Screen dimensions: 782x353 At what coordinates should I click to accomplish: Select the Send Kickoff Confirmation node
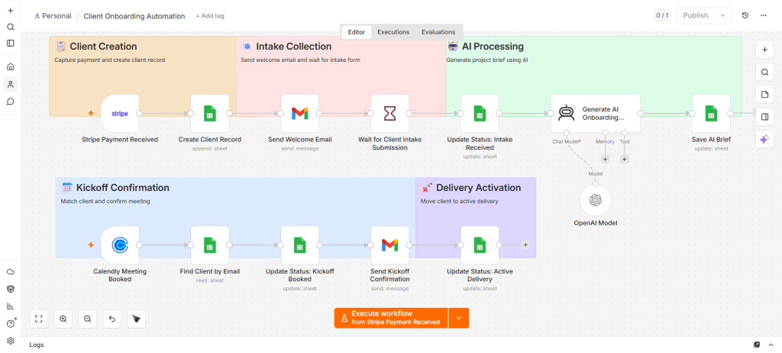[x=390, y=245]
